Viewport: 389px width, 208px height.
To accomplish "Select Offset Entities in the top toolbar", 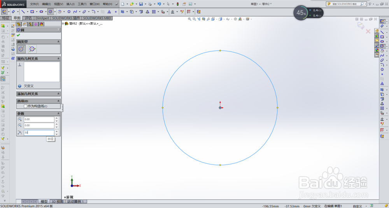I will click(141, 12).
